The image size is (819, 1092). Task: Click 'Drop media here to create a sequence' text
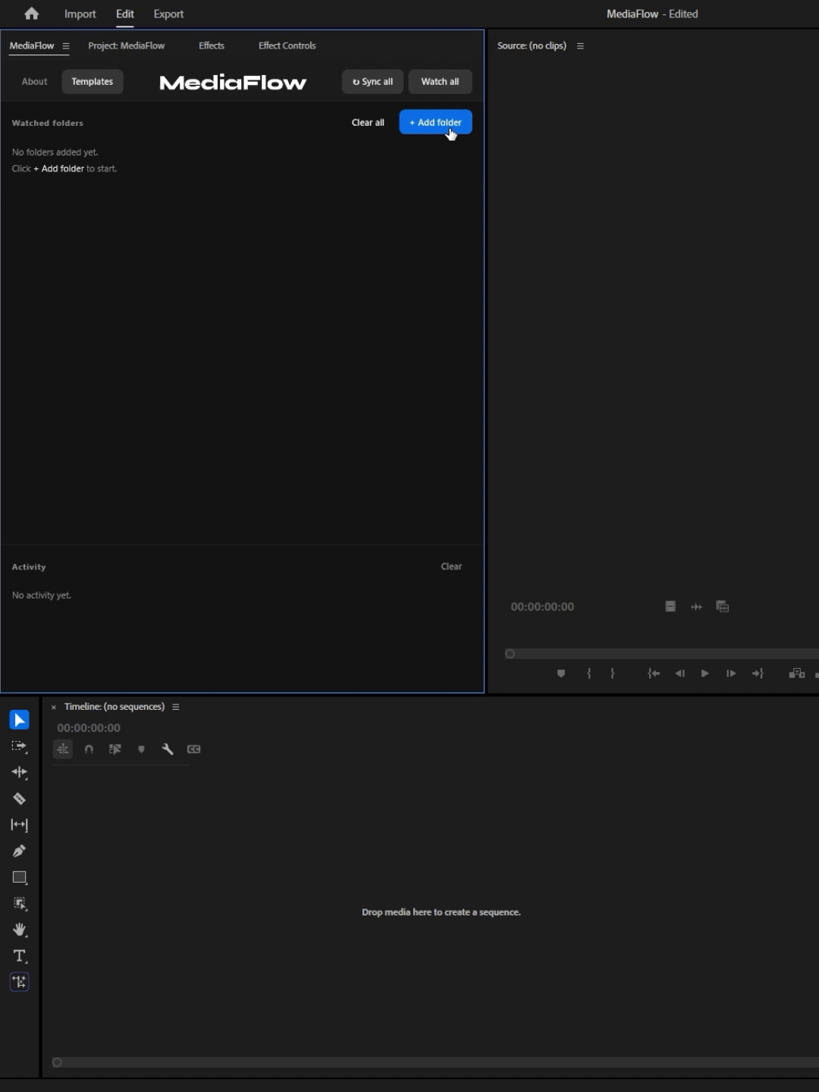(x=441, y=912)
